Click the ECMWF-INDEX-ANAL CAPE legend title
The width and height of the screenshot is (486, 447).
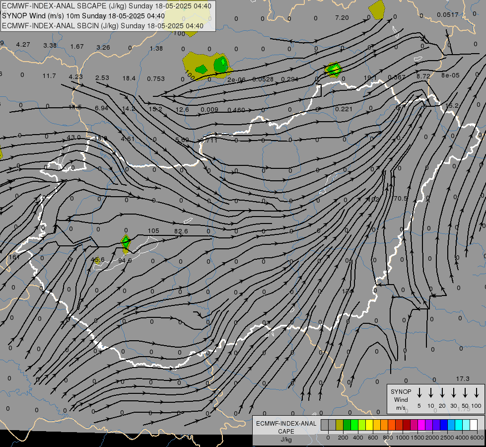click(x=286, y=428)
